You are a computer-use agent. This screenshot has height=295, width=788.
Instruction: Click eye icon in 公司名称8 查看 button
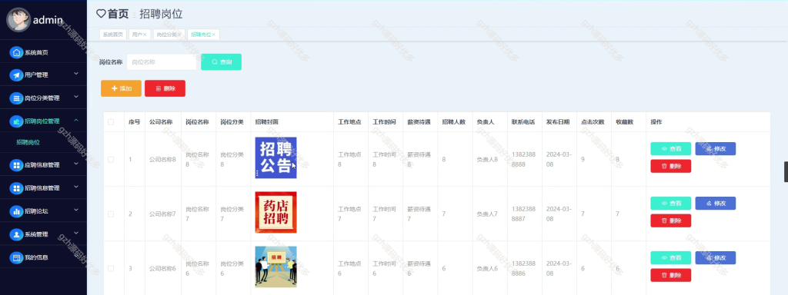pyautogui.click(x=664, y=149)
